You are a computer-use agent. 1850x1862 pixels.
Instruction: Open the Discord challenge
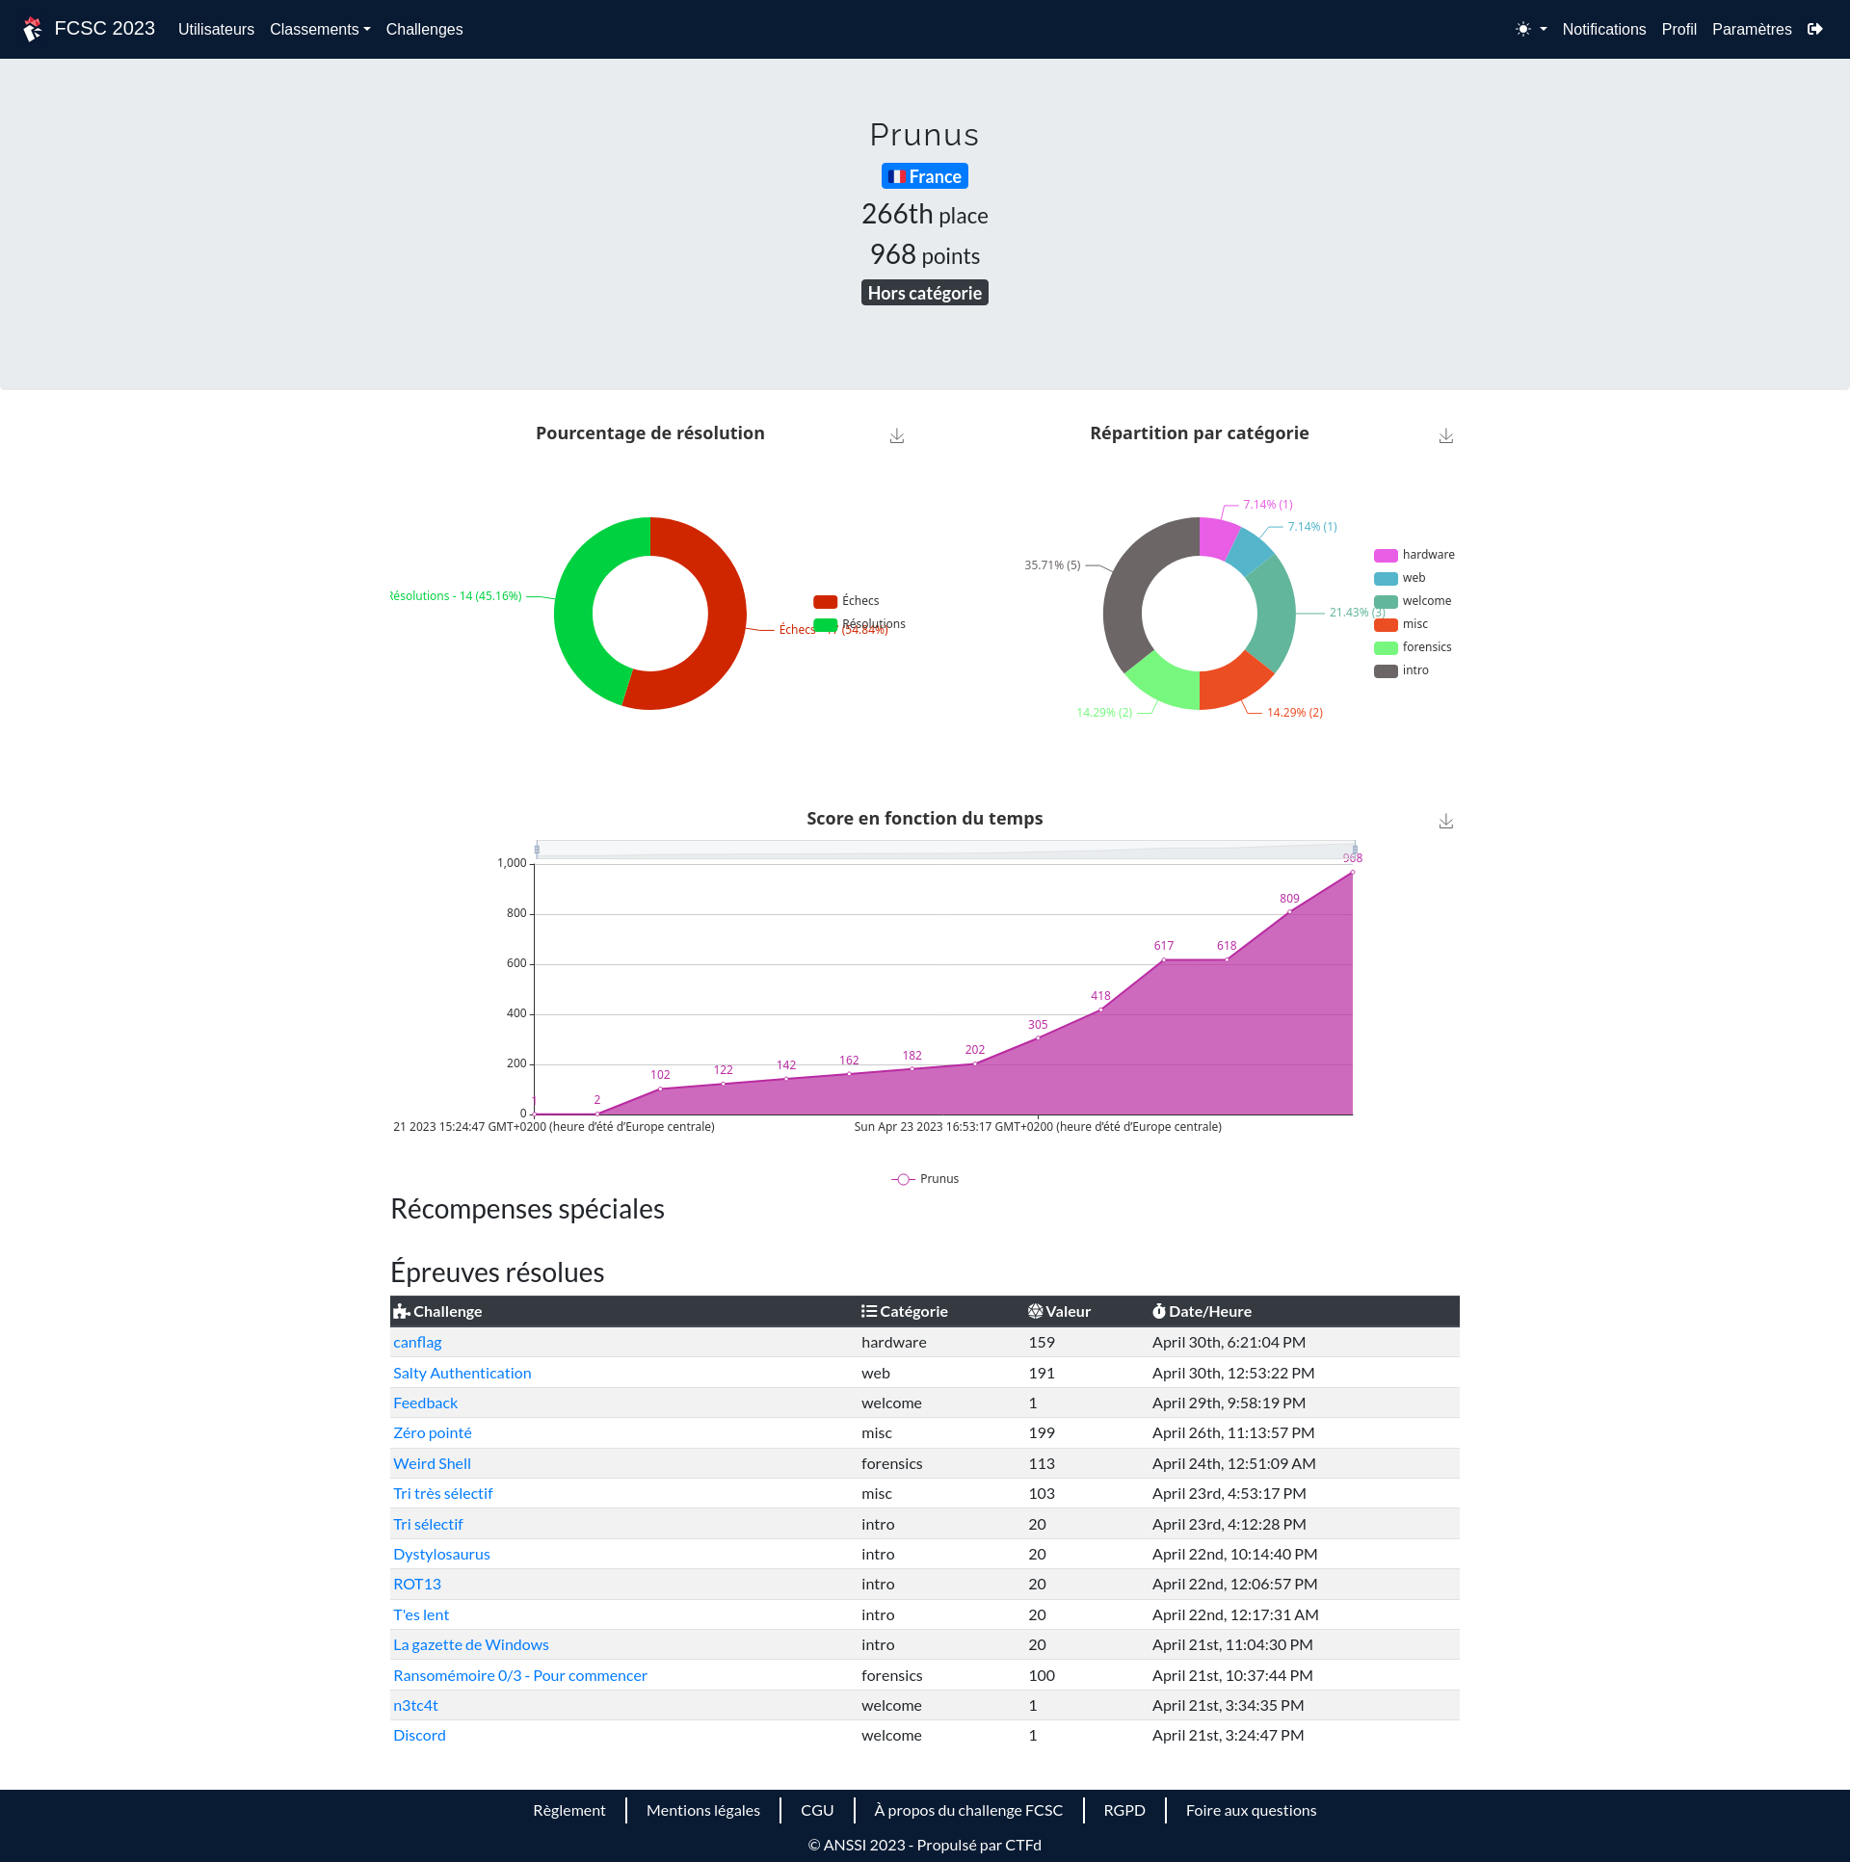pyautogui.click(x=419, y=1735)
